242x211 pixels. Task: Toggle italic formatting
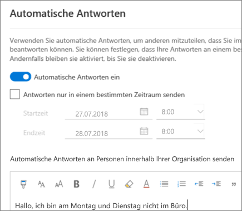(x=94, y=184)
